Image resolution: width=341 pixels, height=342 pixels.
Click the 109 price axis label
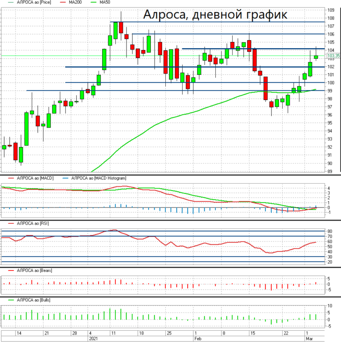pyautogui.click(x=331, y=10)
